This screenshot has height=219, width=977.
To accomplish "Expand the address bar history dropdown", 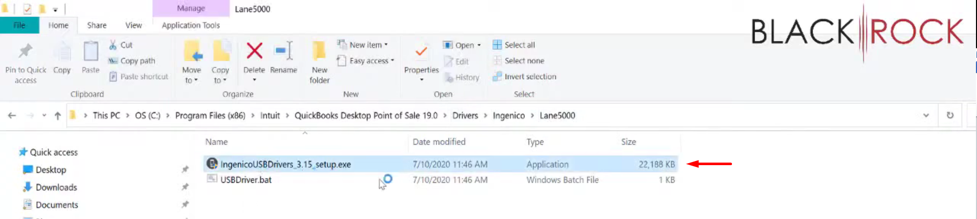I will [926, 115].
